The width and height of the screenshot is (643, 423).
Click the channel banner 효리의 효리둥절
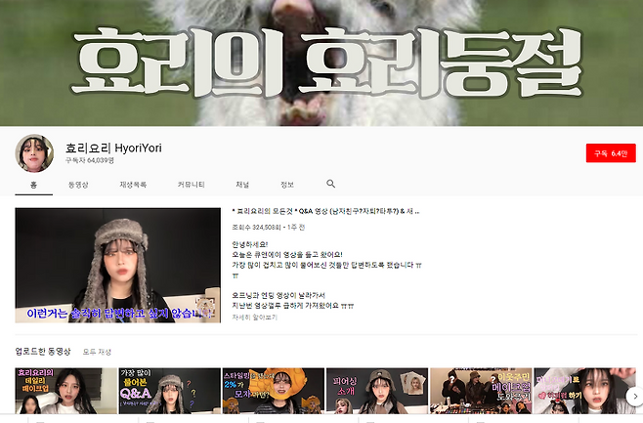coord(321,63)
